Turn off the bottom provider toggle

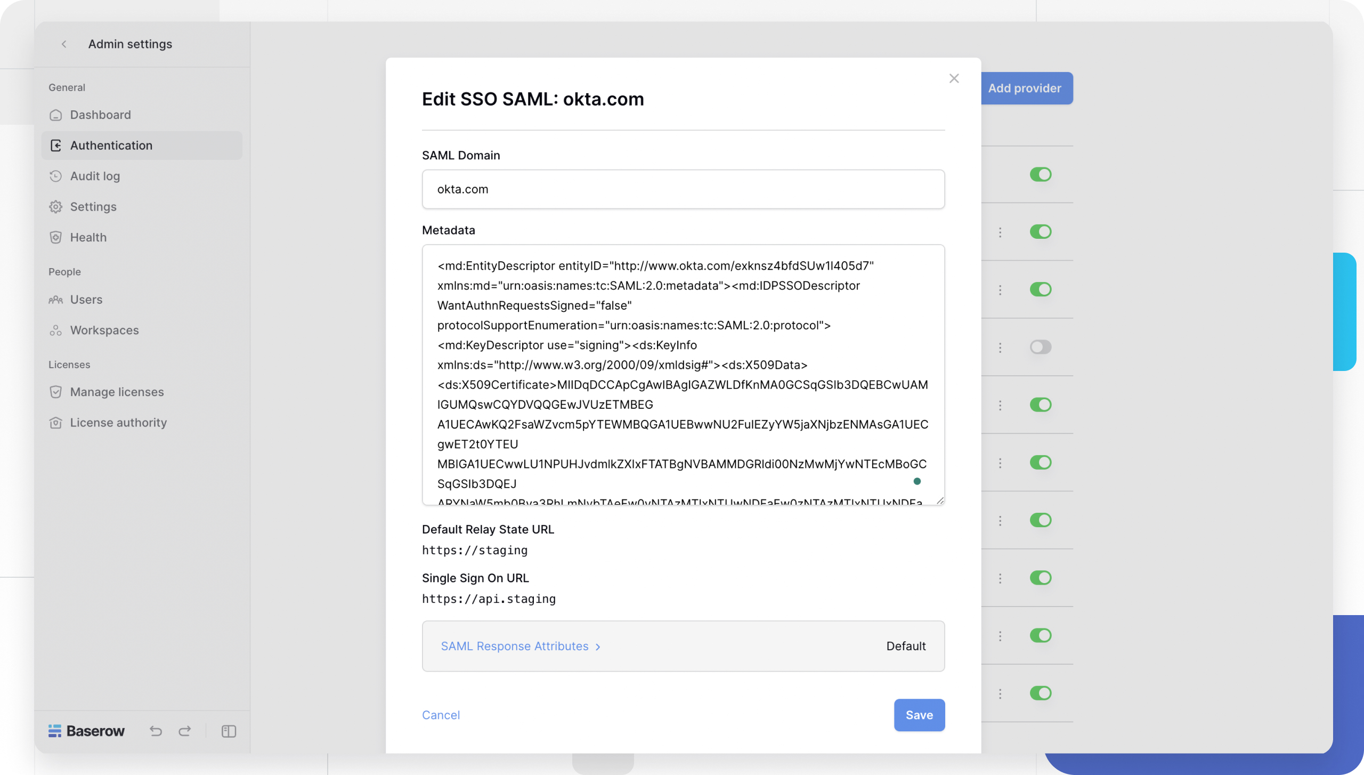pyautogui.click(x=1041, y=693)
